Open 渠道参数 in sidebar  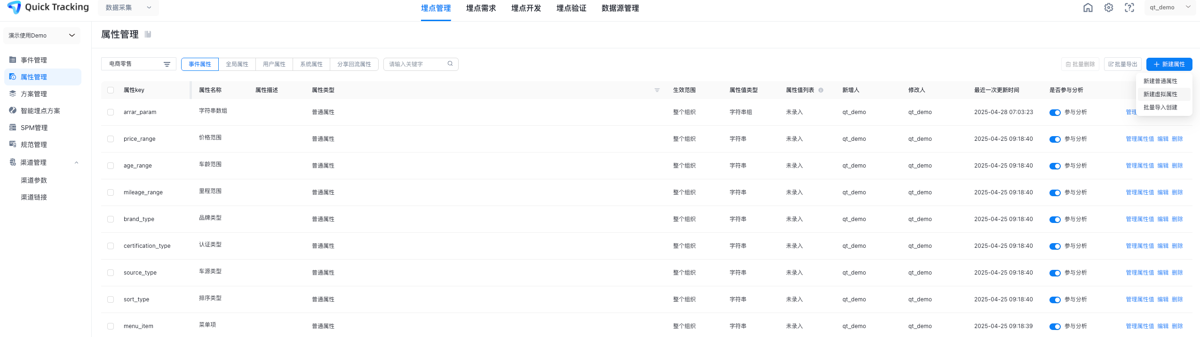click(x=34, y=180)
